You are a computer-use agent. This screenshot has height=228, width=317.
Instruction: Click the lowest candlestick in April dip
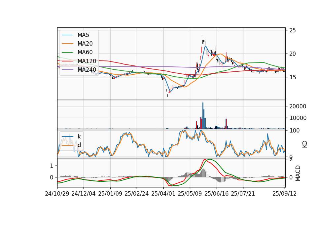168,94
